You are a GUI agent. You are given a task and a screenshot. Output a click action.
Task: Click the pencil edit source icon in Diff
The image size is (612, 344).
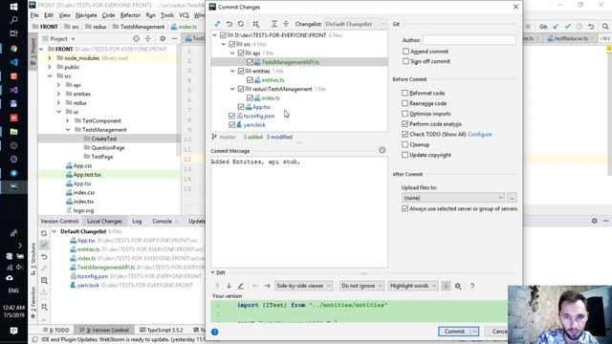[241, 286]
